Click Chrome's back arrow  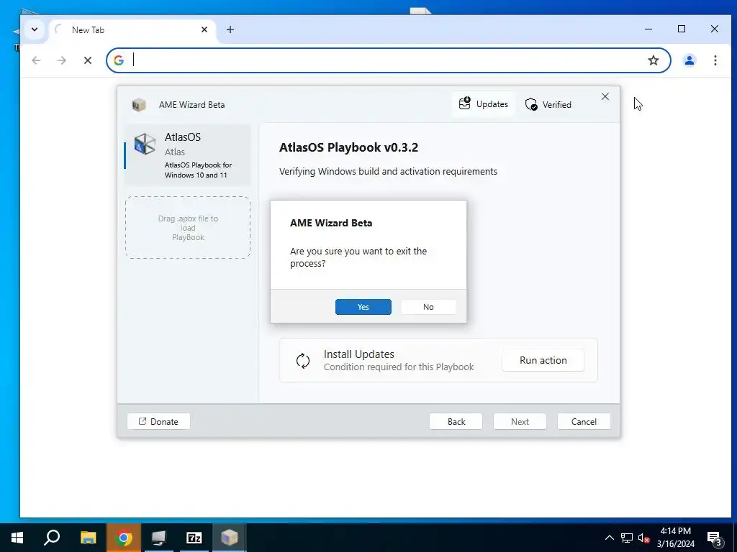36,60
